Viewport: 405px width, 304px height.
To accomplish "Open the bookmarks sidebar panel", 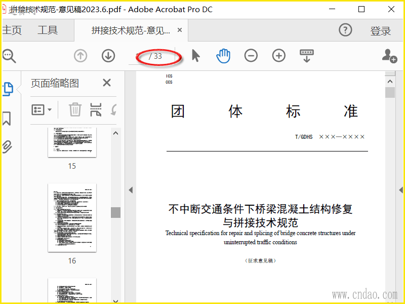I will (7, 119).
